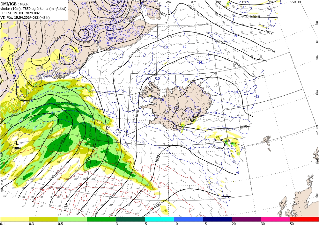Select the green 1–3 legend color band
Viewport: 319px width, 226px height.
point(101,219)
